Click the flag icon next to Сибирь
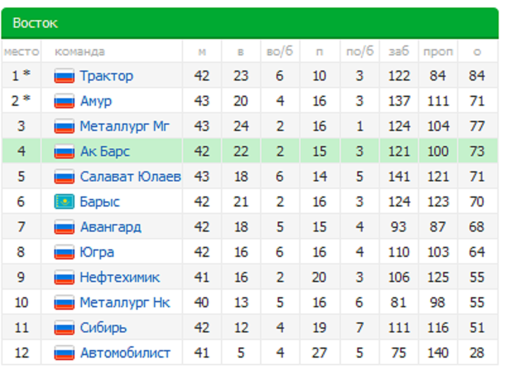Viewport: 505px width, 374px height. (x=64, y=328)
